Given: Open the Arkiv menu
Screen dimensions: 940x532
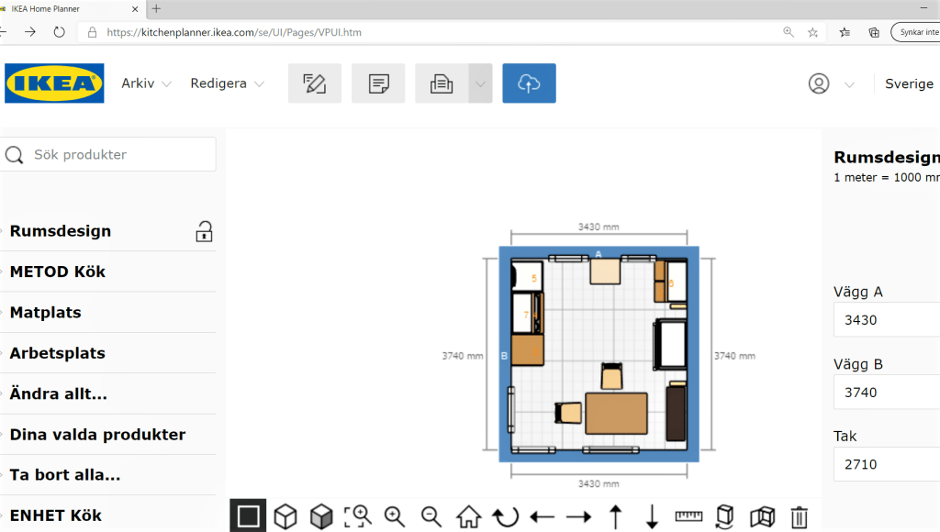Looking at the screenshot, I should pos(146,83).
